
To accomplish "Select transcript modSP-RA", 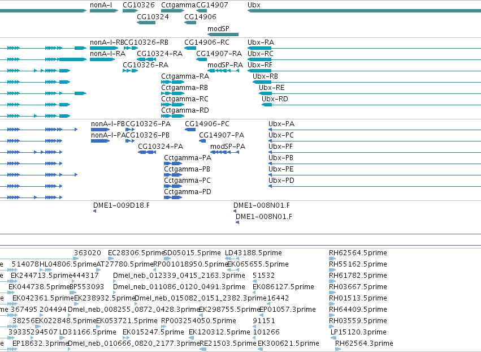I will point(225,65).
